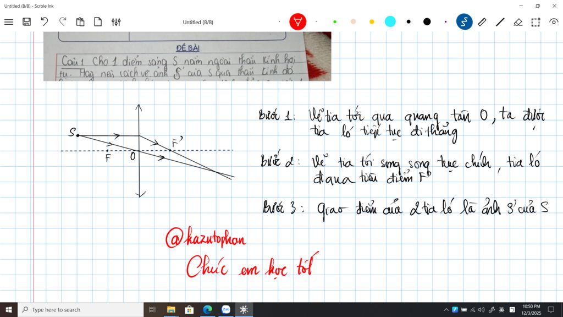Open File Explorer from the taskbar

(x=171, y=309)
